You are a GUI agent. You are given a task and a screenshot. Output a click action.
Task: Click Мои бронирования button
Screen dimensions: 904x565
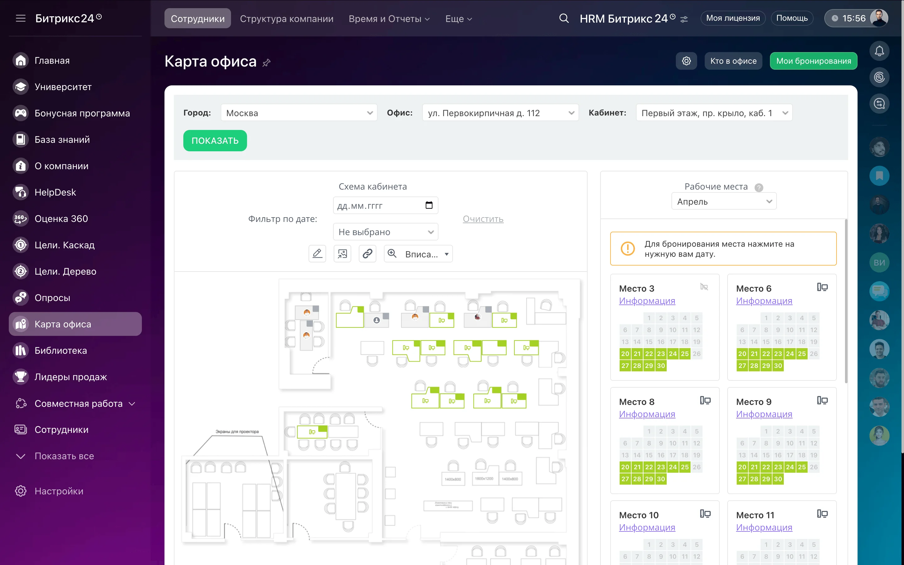pos(813,61)
